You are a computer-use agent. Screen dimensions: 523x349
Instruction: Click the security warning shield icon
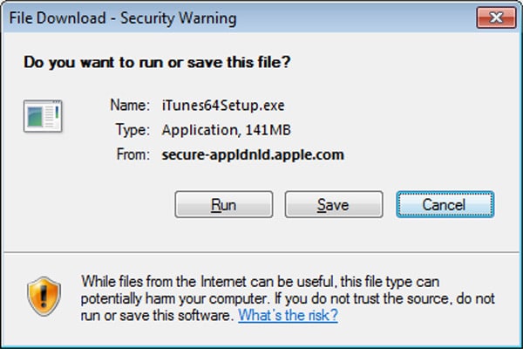tap(43, 297)
